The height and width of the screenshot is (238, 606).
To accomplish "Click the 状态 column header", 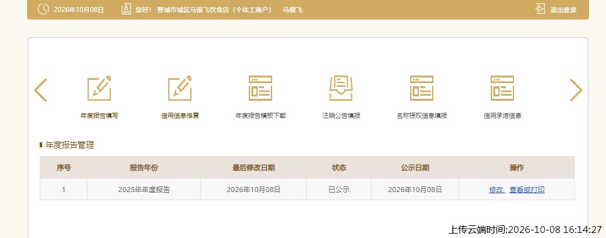I will (339, 167).
